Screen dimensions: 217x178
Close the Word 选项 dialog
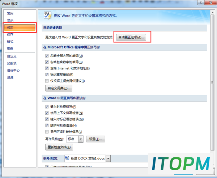pos(210,3)
